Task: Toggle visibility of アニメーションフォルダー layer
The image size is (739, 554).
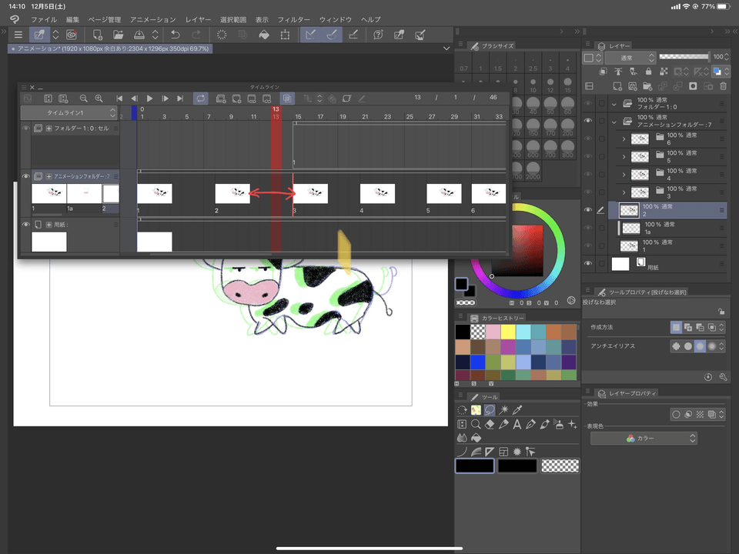Action: (589, 121)
